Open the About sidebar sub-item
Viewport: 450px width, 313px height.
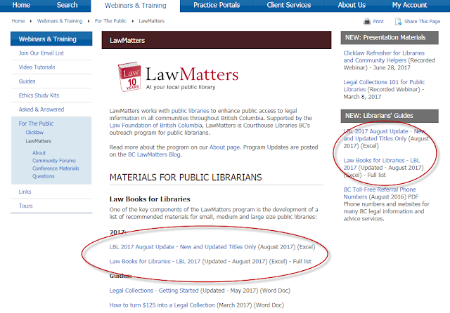tap(39, 153)
